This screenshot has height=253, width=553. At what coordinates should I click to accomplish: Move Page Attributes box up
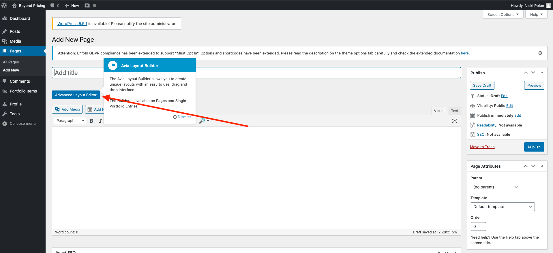(x=526, y=166)
